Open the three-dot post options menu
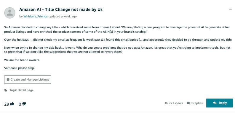Screen dimensions: 235x113 click(x=230, y=9)
